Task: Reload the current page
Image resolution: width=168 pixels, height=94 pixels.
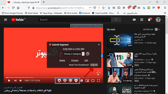Action: click(13, 8)
